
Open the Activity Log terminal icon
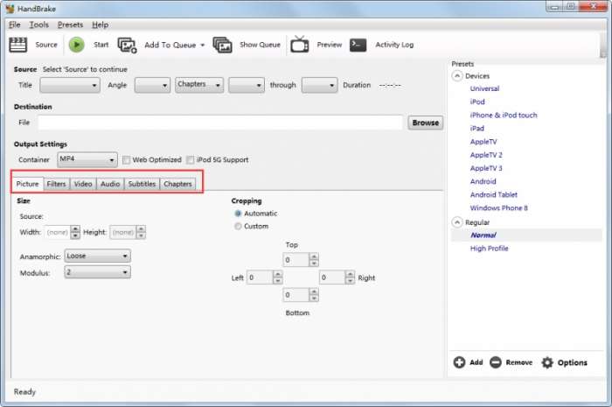point(358,45)
